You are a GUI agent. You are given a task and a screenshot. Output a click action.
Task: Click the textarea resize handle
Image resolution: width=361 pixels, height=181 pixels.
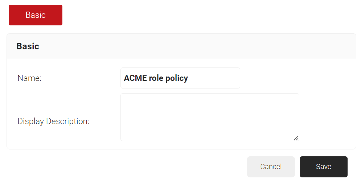pos(296,138)
